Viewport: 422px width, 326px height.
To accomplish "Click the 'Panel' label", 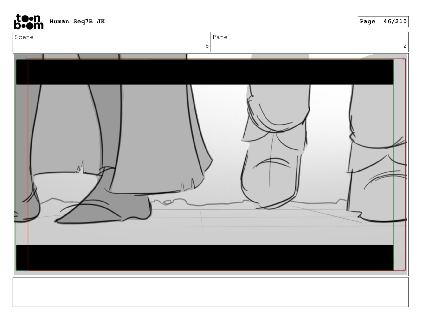I will click(x=222, y=37).
